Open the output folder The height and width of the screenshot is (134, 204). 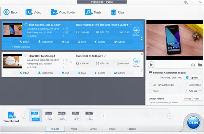click(197, 99)
